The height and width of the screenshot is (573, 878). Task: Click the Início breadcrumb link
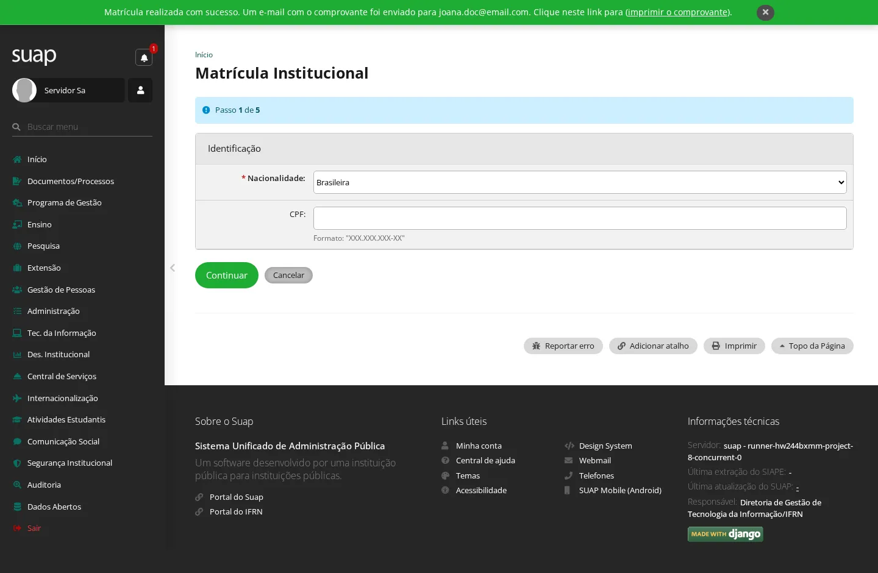click(x=204, y=55)
